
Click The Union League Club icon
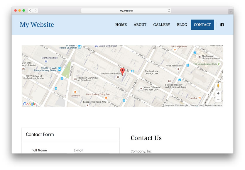coord(219,64)
